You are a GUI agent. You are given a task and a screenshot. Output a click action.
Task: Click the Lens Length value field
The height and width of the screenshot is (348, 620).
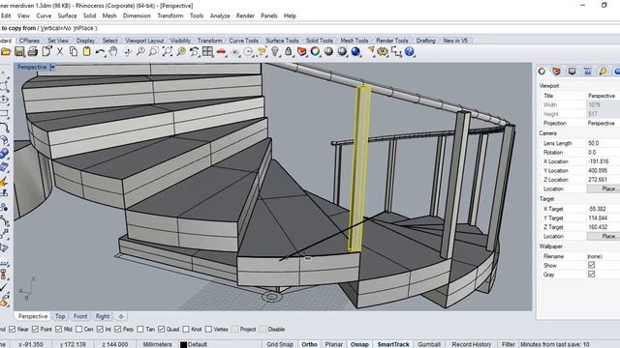click(603, 143)
